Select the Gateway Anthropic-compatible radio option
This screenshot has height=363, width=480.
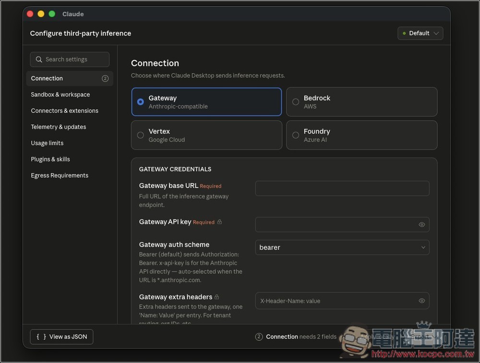(141, 102)
